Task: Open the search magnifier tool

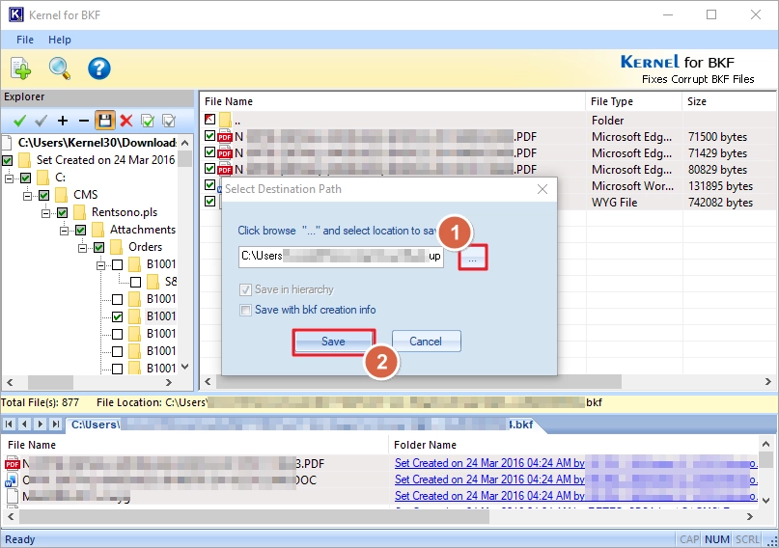Action: [59, 68]
